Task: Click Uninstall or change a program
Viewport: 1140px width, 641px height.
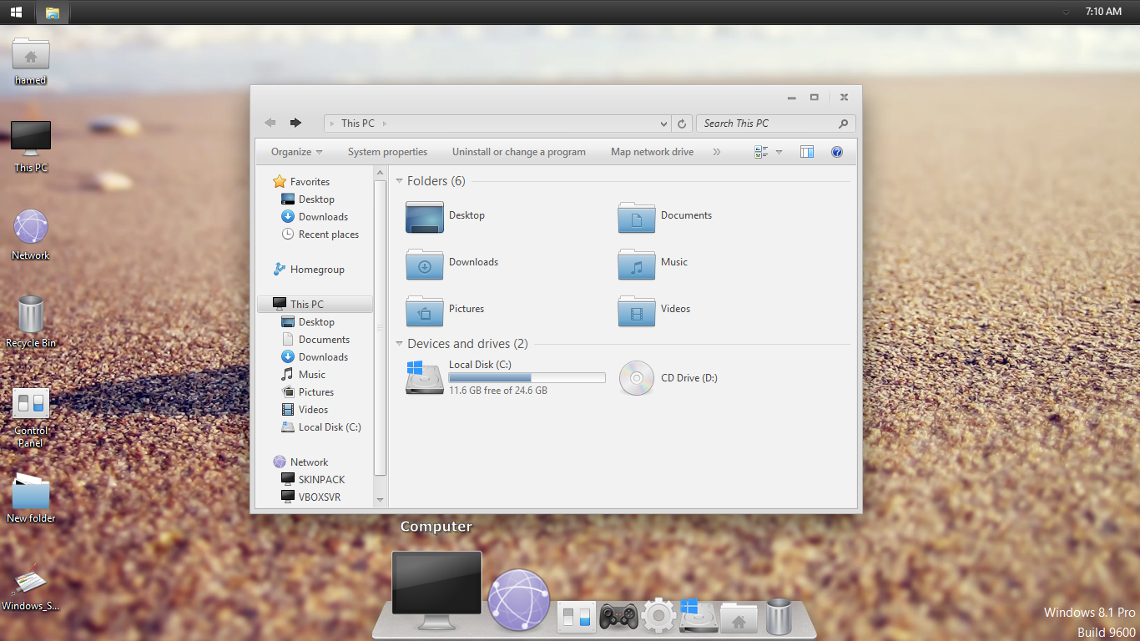Action: [518, 152]
